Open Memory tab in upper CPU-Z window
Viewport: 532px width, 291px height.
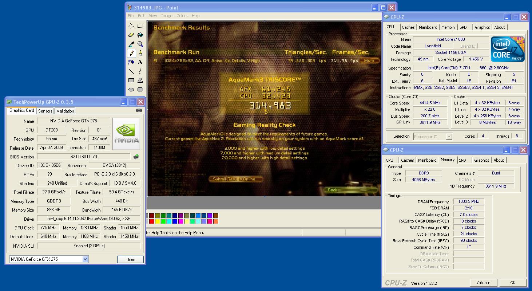click(x=448, y=27)
